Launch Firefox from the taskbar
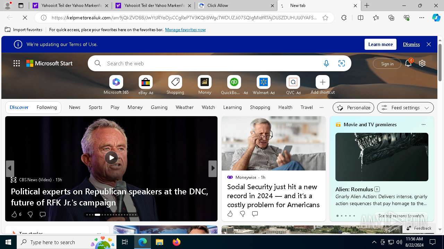Screen dimensions: 444x249 [177, 242]
